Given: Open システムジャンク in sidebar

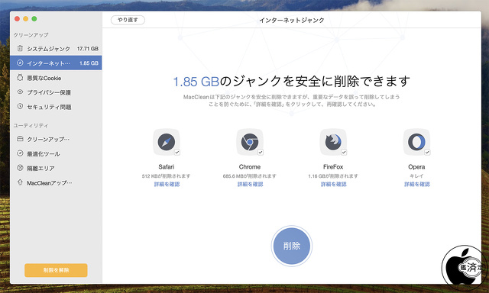Looking at the screenshot, I should tap(56, 49).
